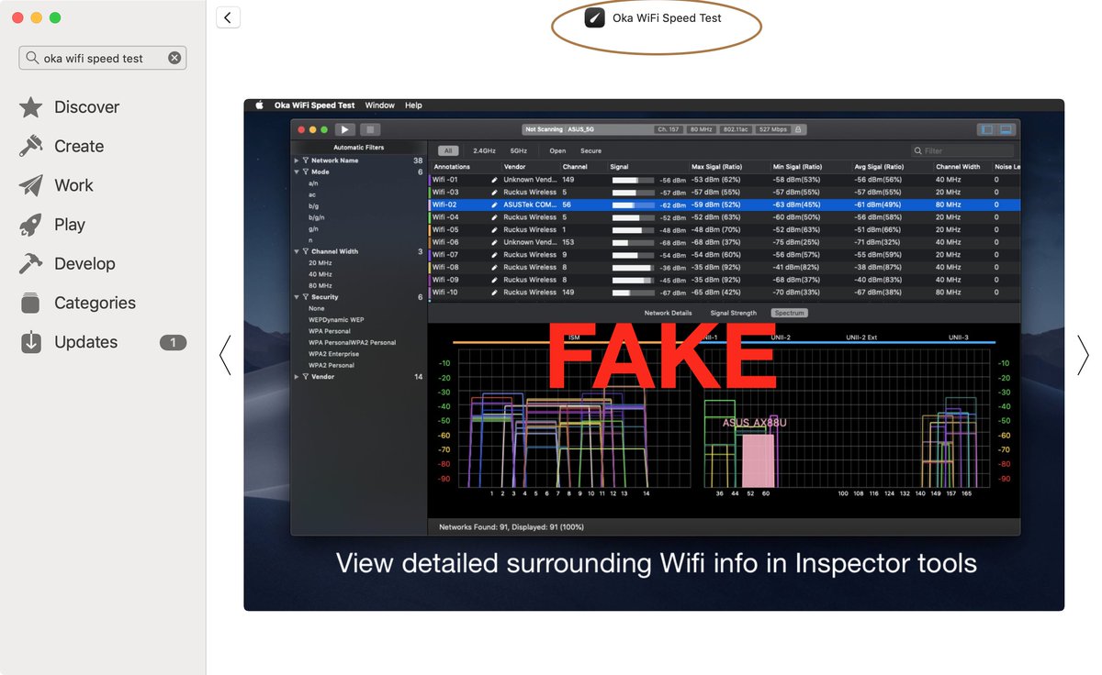Click the pencil icon on the Wifi -01 row
The height and width of the screenshot is (675, 1102).
coord(494,180)
